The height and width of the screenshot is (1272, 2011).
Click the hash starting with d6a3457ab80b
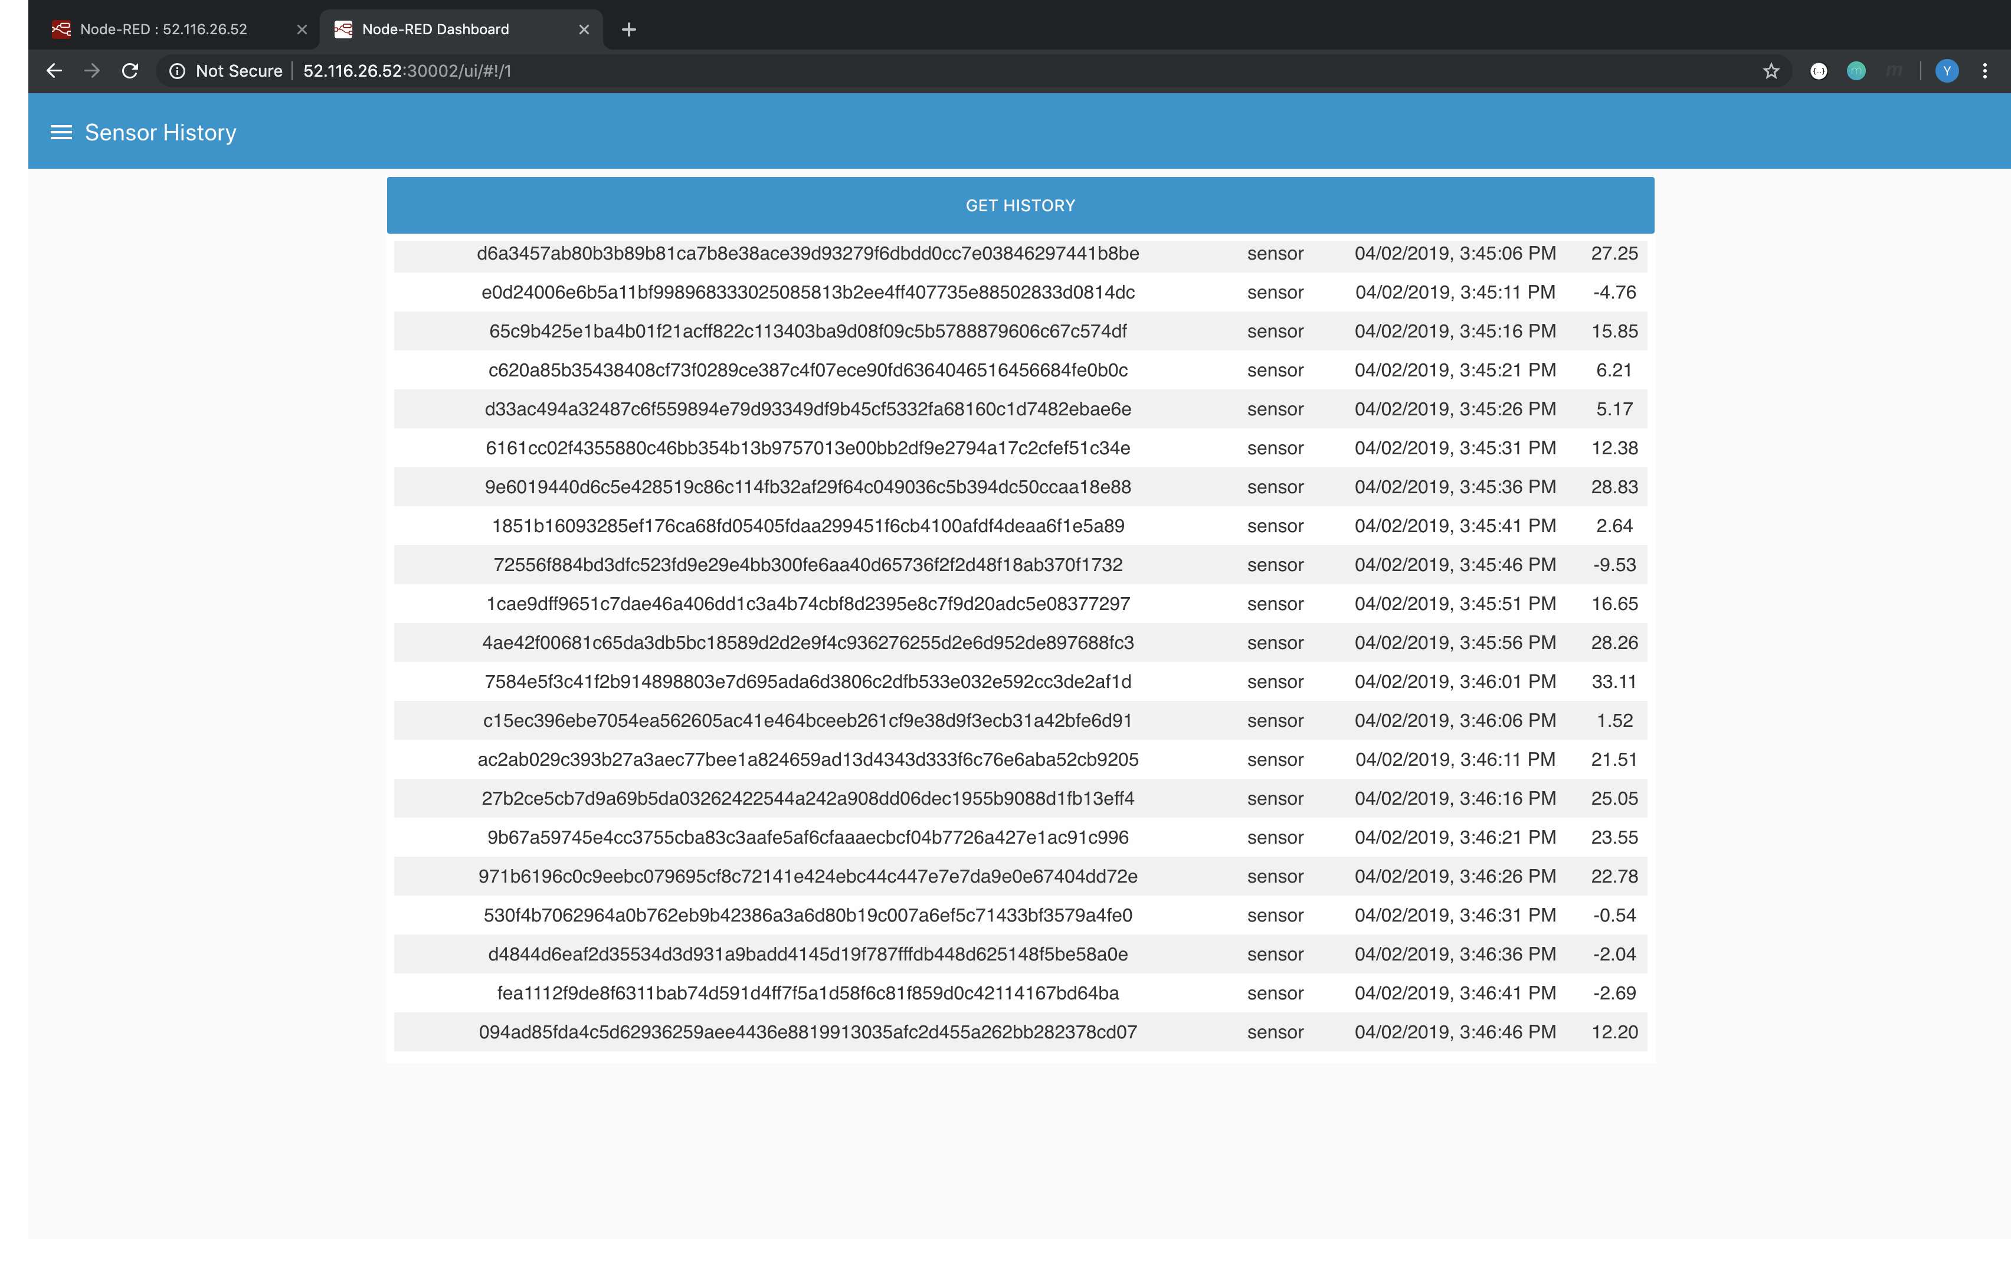pos(808,254)
